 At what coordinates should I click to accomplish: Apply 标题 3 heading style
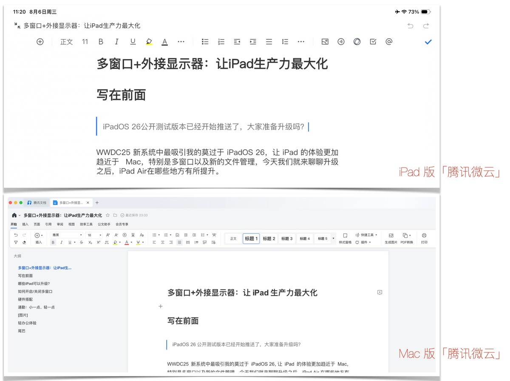(287, 239)
